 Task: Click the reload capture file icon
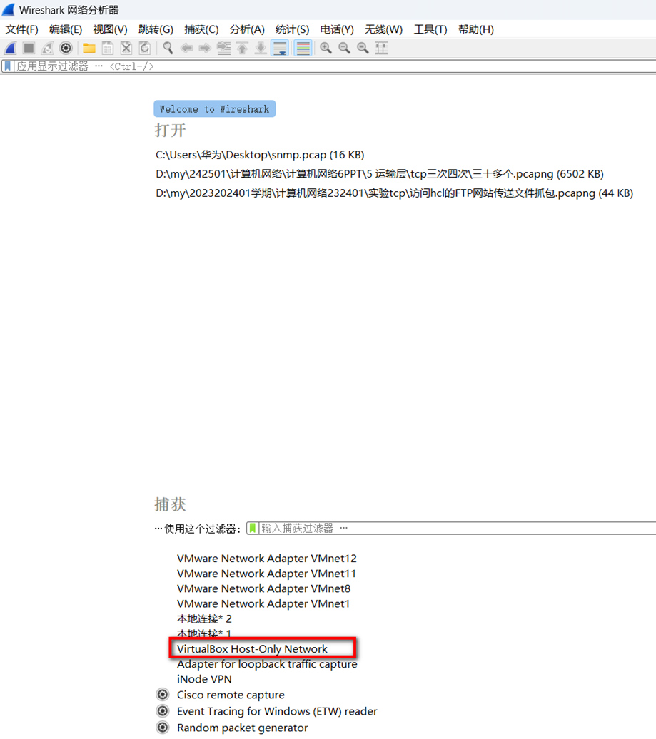(145, 48)
